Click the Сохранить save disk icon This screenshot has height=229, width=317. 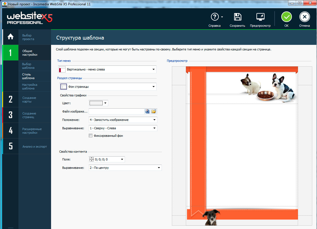tap(237, 17)
